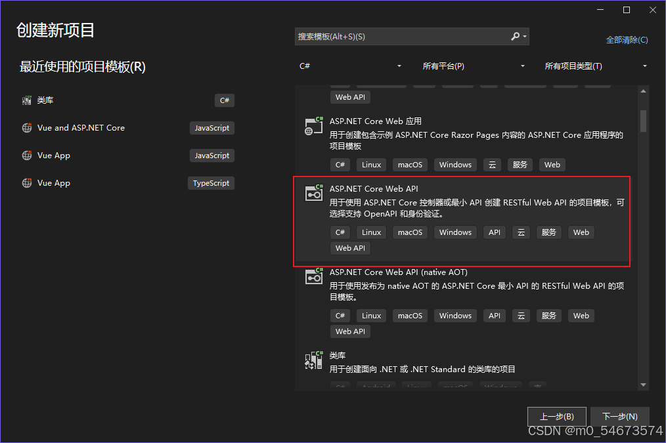Click the Vue and ASP.NET Core globe icon
This screenshot has width=666, height=443.
[x=27, y=128]
